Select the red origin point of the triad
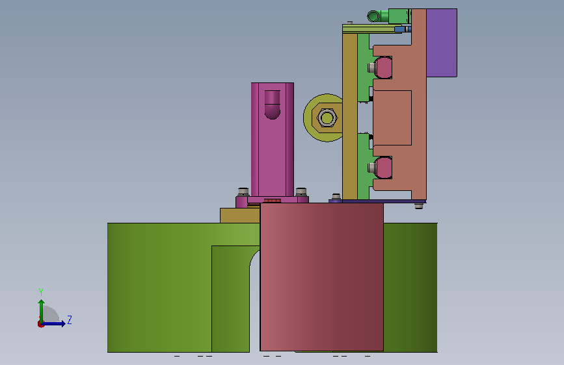 [40, 324]
